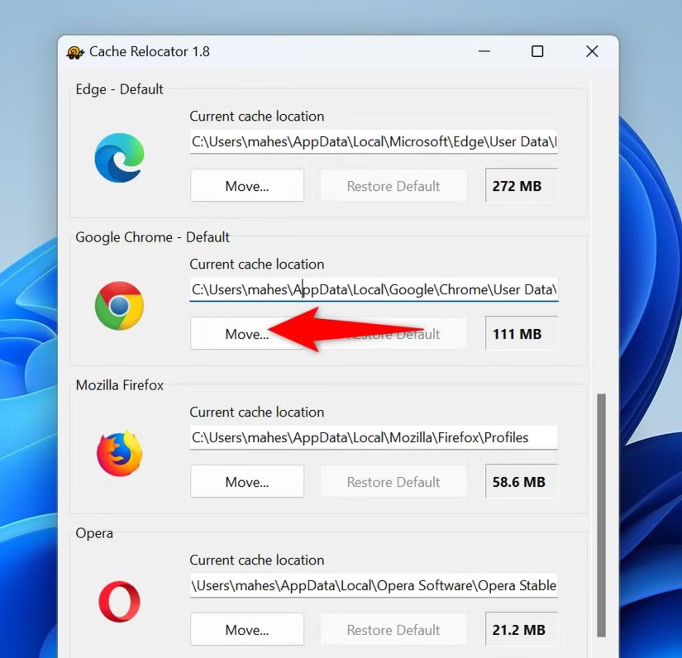Image resolution: width=682 pixels, height=658 pixels.
Task: Move the Mozilla Firefox cache location
Action: pos(247,482)
